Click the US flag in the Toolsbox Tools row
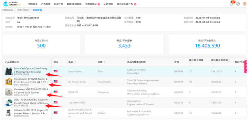Screen dimensions: 250x122 point(56,102)
